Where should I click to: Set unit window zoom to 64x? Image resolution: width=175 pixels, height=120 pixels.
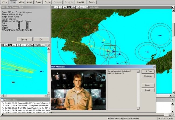coord(31,45)
